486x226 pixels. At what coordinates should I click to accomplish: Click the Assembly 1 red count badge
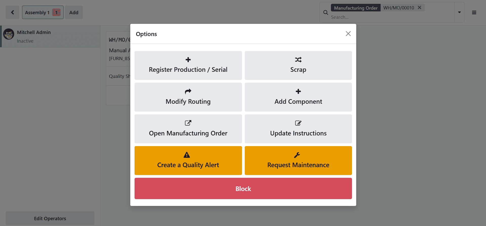point(56,12)
